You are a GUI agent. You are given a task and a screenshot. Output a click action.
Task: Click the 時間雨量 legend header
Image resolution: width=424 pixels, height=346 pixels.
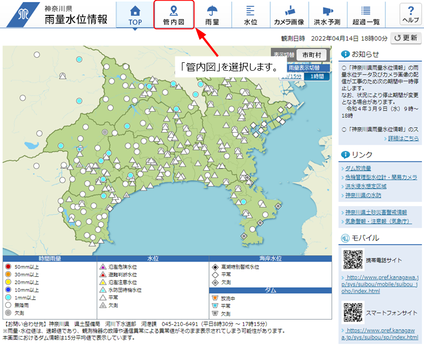click(x=50, y=259)
